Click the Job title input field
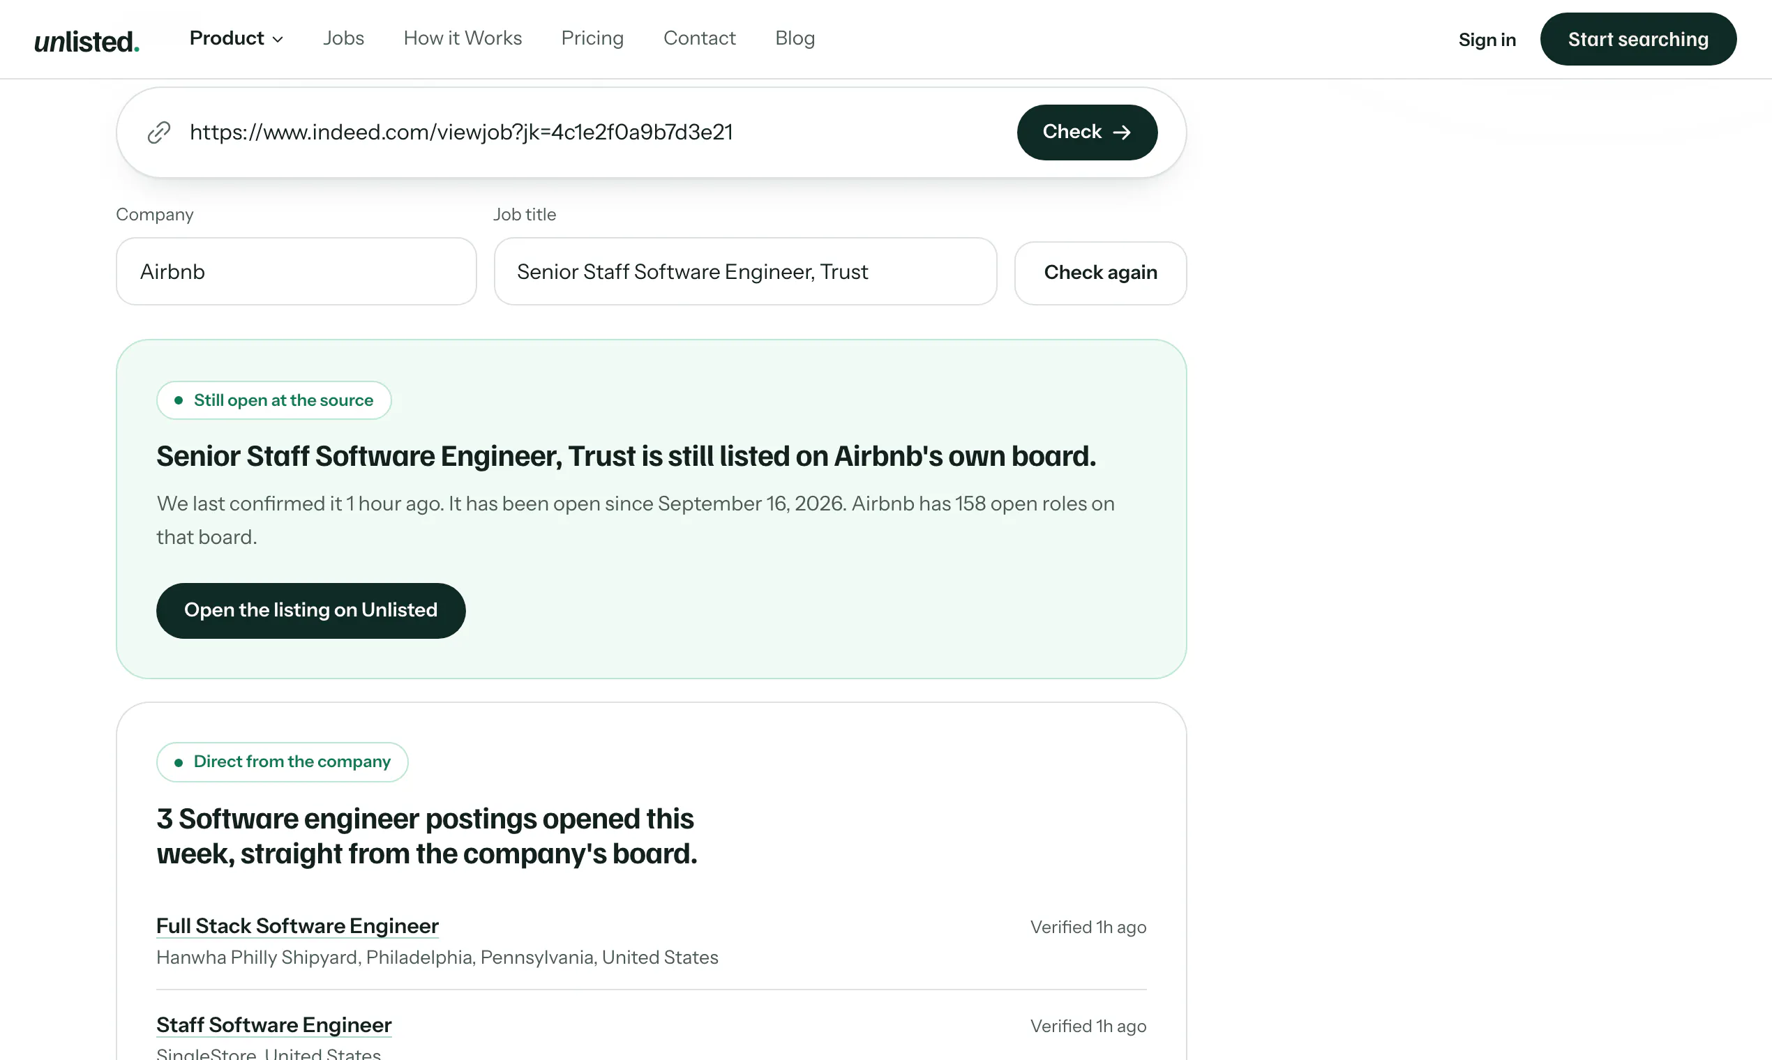This screenshot has width=1772, height=1060. [744, 271]
